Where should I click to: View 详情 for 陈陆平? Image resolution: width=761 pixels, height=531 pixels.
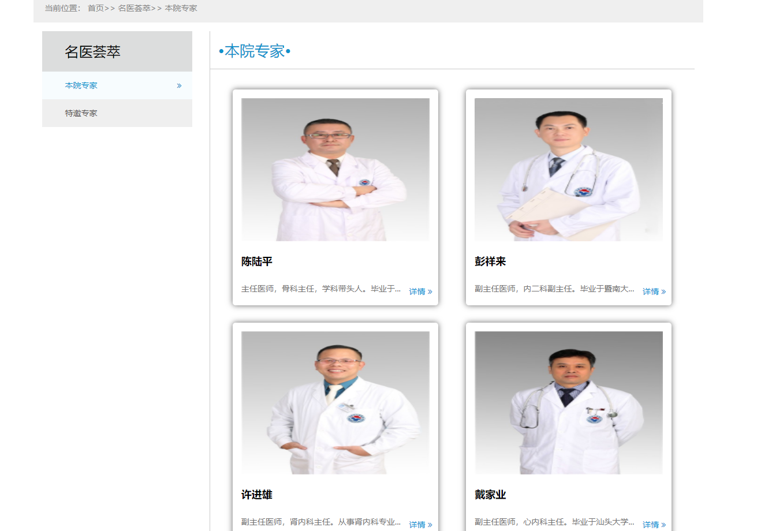point(420,291)
